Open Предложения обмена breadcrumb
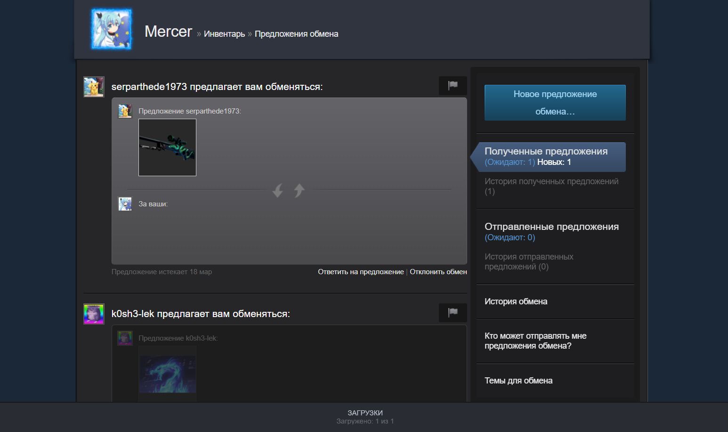The height and width of the screenshot is (432, 728). tap(296, 34)
